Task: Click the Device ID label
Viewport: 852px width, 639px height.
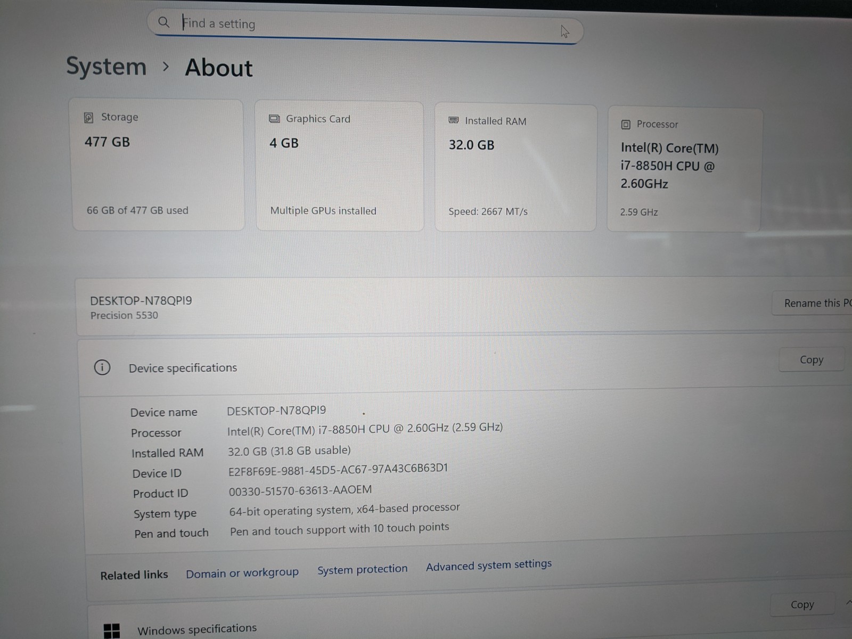Action: [x=157, y=473]
